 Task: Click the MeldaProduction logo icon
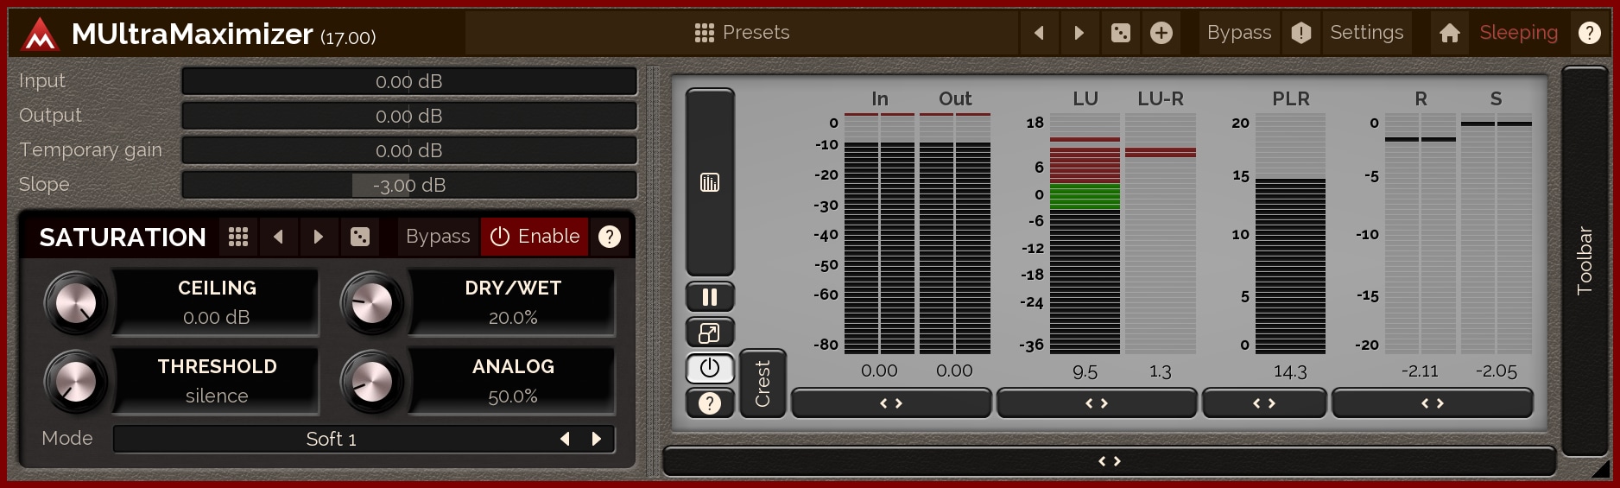click(x=40, y=35)
